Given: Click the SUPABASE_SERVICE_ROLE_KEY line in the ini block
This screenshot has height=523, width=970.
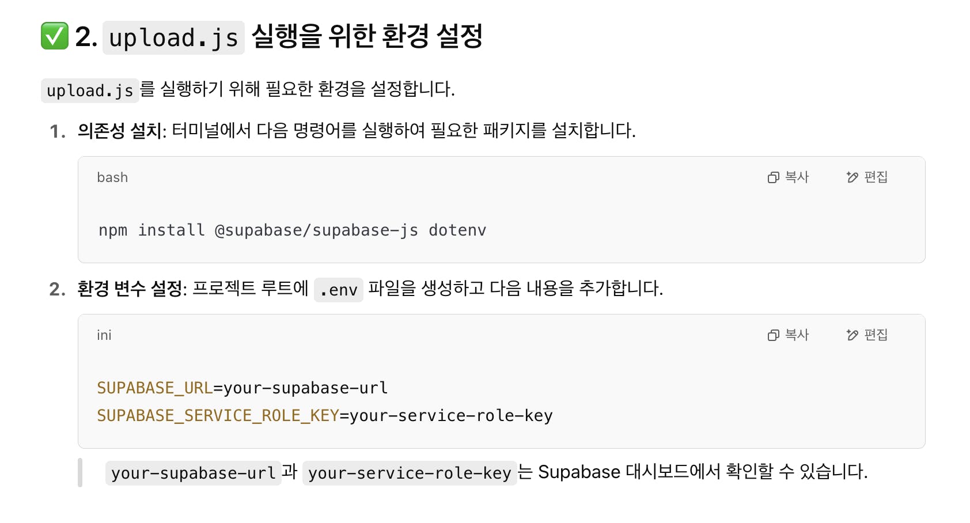Looking at the screenshot, I should coord(324,415).
